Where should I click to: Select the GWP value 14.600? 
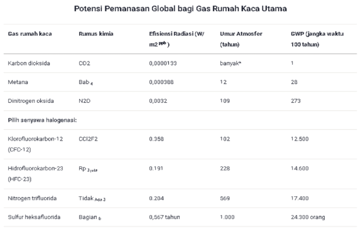pyautogui.click(x=300, y=168)
